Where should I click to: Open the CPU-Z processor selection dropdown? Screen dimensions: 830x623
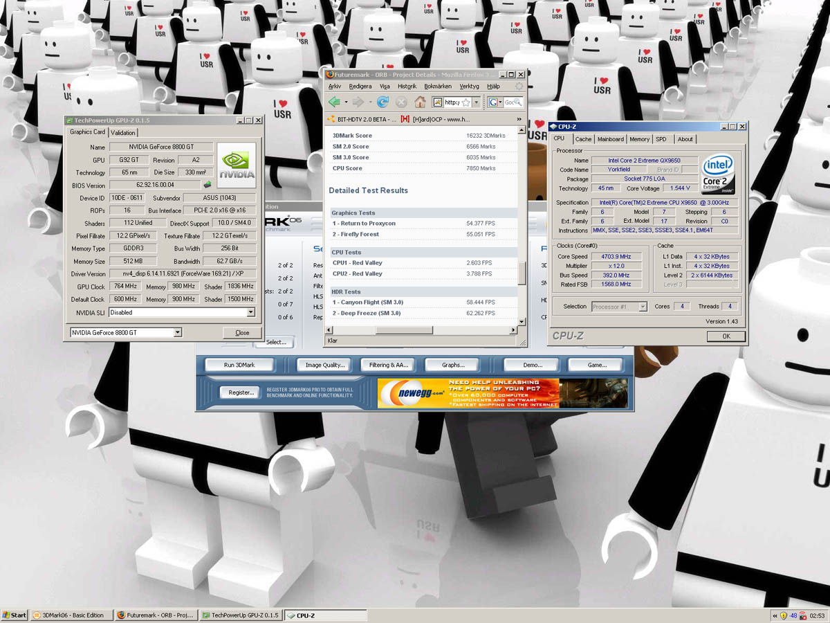(643, 306)
